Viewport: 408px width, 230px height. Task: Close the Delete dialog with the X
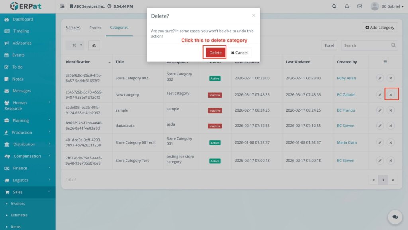(x=253, y=16)
